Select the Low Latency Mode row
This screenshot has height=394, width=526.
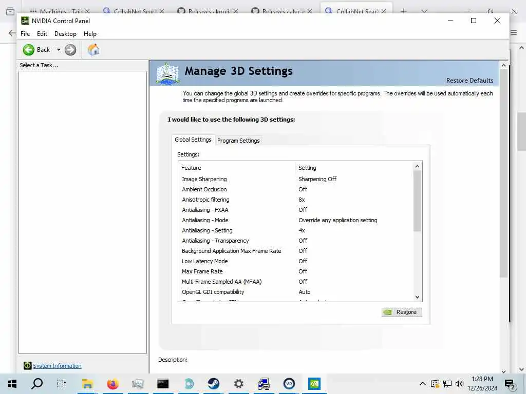296,261
